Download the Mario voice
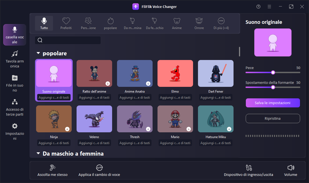The width and height of the screenshot is (309, 183). click(189, 129)
